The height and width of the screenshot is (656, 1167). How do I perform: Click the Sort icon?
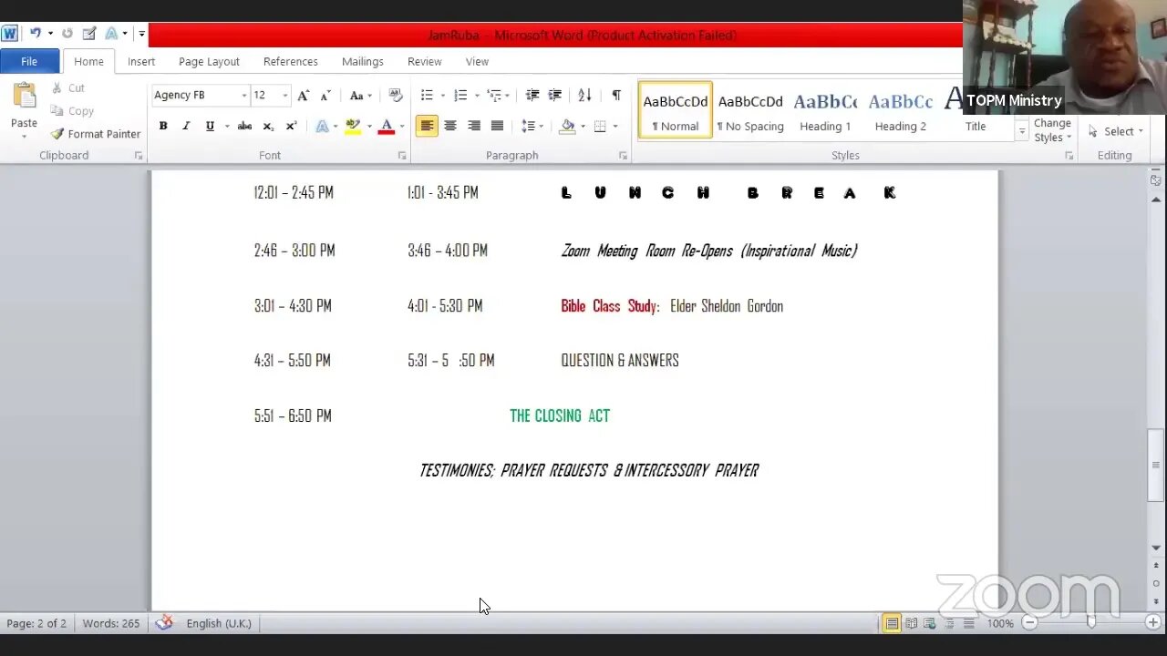(x=585, y=96)
